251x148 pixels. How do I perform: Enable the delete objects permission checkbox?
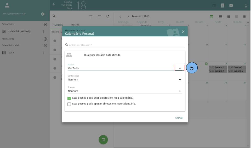(x=69, y=104)
